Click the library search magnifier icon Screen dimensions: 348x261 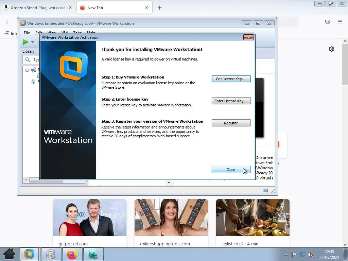click(28, 60)
